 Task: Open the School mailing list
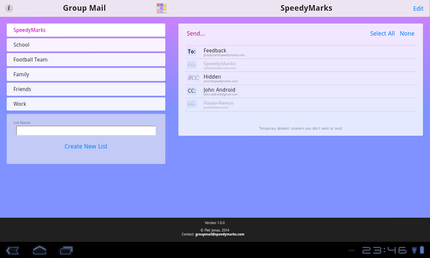[86, 45]
